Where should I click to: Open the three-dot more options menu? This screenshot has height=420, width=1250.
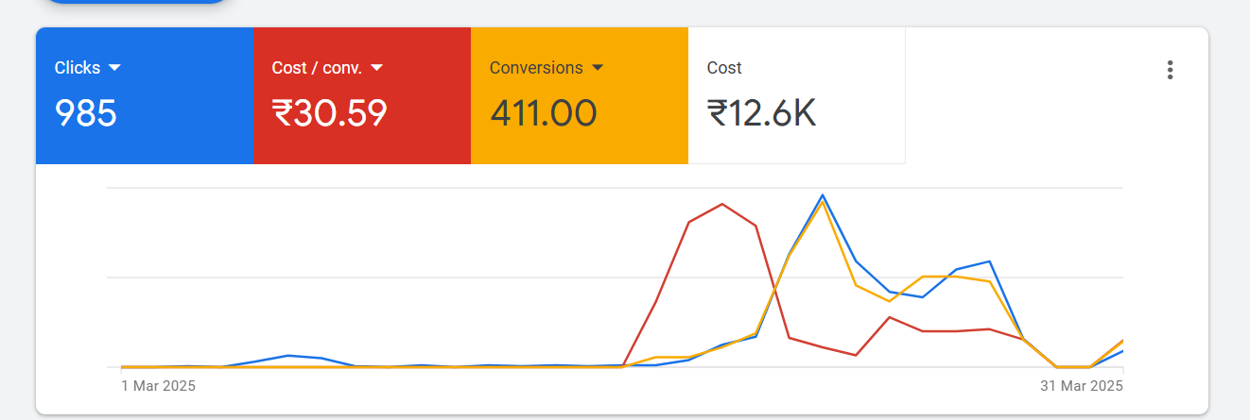point(1170,70)
